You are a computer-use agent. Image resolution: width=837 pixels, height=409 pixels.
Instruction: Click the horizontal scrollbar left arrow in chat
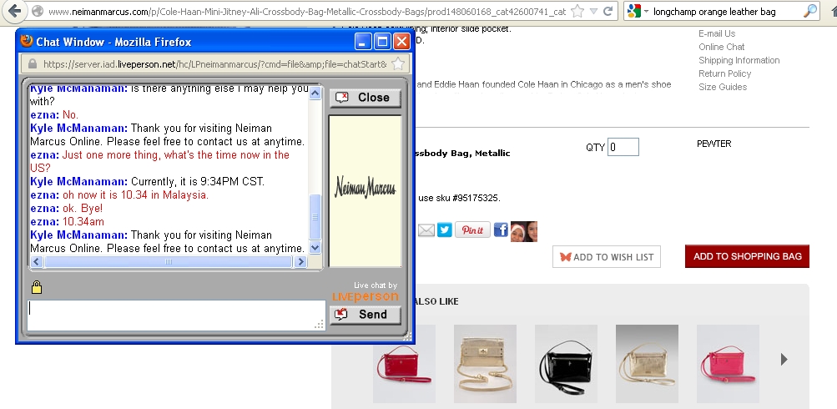(37, 261)
